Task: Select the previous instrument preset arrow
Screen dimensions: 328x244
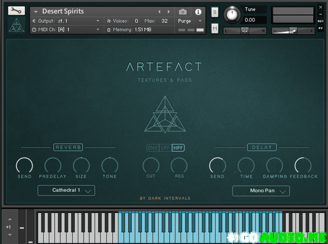Action: click(159, 12)
